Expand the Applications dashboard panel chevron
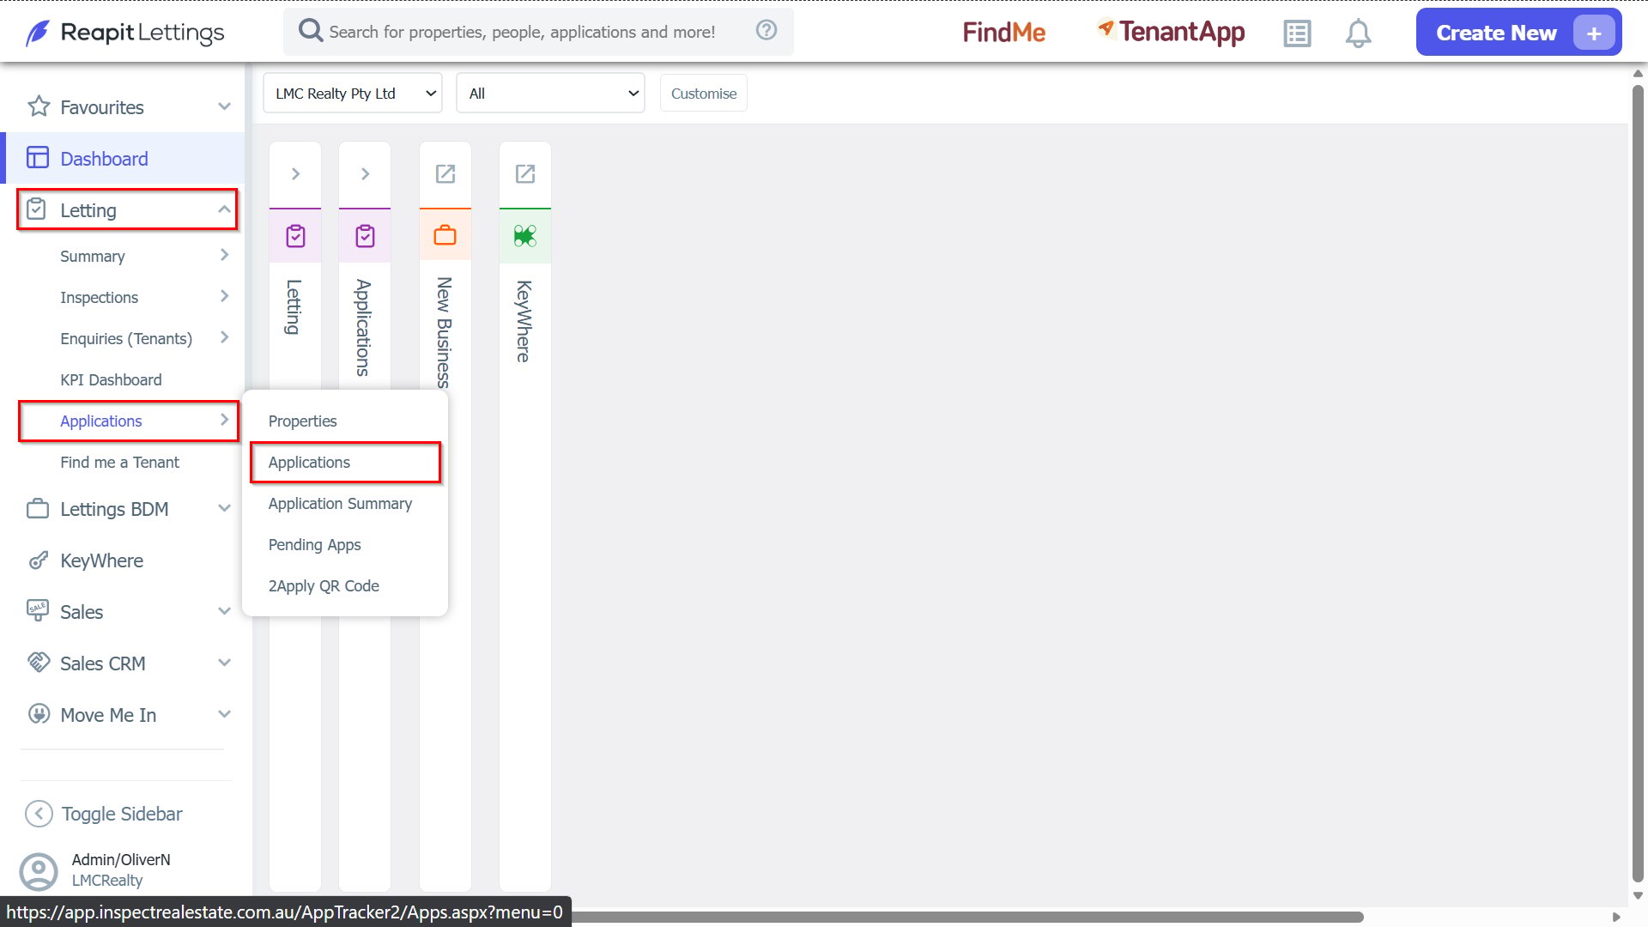Viewport: 1648px width, 927px height. [365, 174]
